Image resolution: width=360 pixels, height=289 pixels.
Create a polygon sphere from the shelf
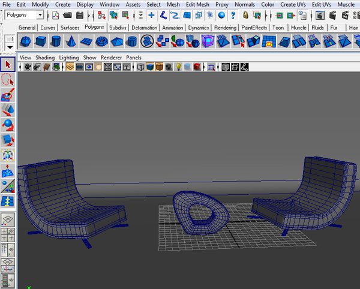pyautogui.click(x=25, y=41)
